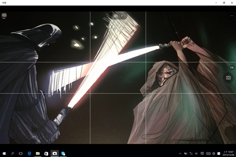Select the Camera app taskbar button
Image resolution: width=236 pixels, height=157 pixels.
click(x=55, y=153)
